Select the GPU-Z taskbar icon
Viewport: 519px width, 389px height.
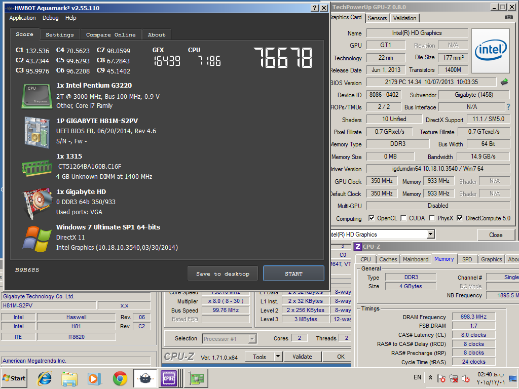point(196,378)
